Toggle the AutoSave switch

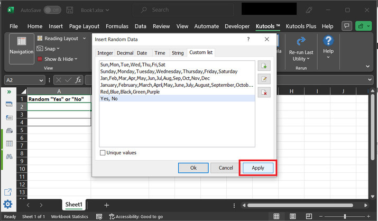(52, 10)
